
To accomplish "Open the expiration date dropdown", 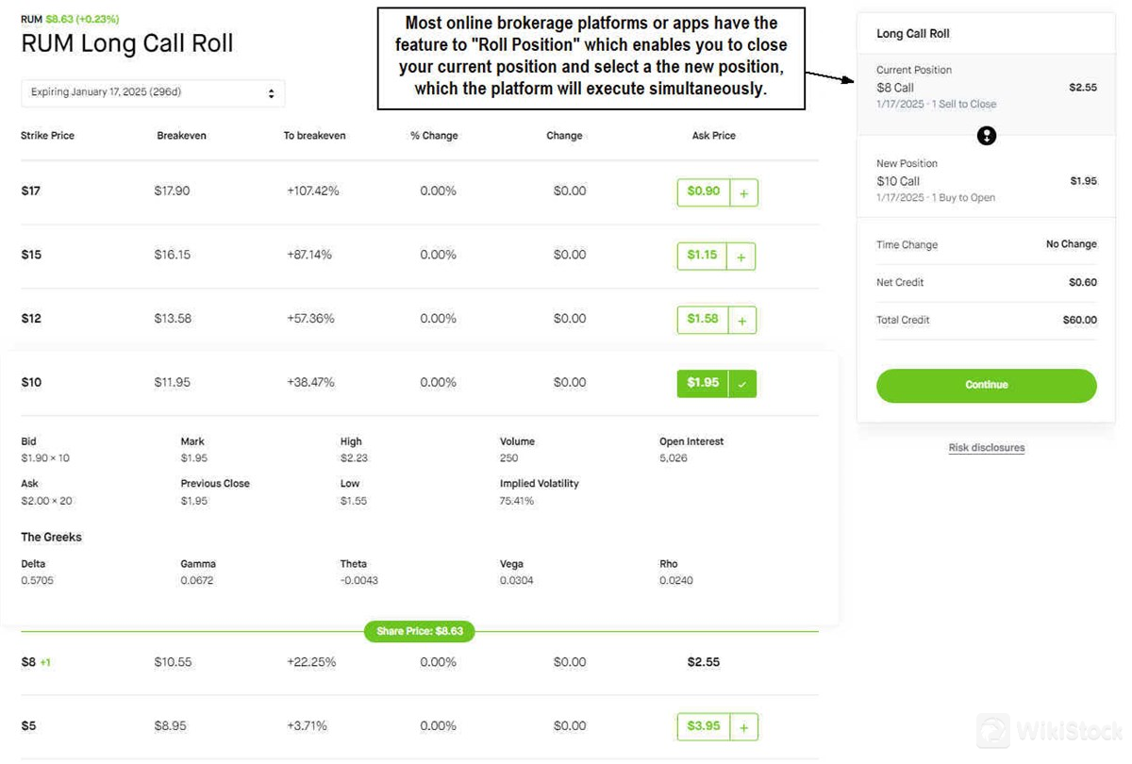I will (153, 93).
